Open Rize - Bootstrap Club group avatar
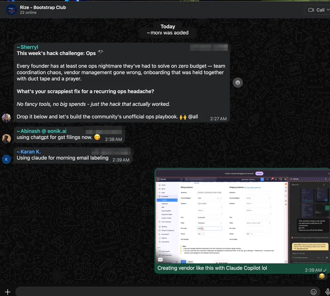This screenshot has height=296, width=330. coord(12,10)
